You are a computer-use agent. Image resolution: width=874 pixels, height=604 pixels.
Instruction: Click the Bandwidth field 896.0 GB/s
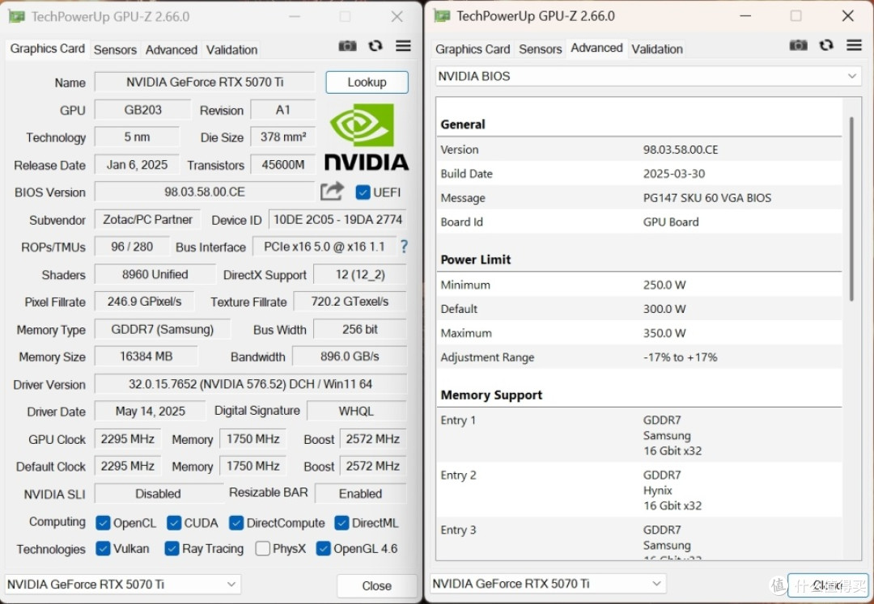coord(350,357)
